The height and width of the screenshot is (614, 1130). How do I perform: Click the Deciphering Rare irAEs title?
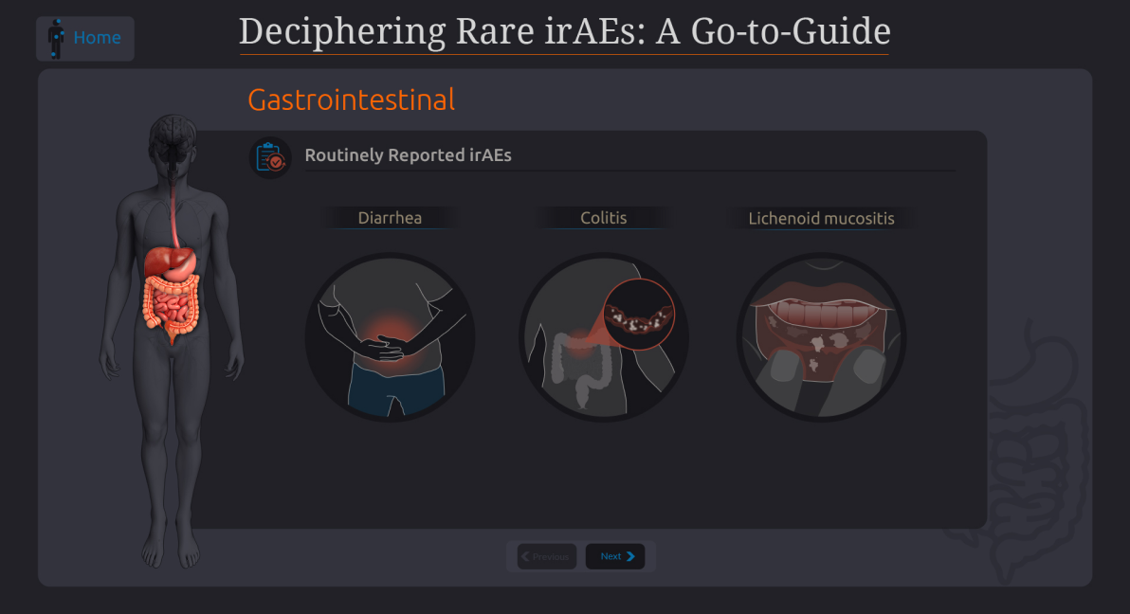[564, 31]
